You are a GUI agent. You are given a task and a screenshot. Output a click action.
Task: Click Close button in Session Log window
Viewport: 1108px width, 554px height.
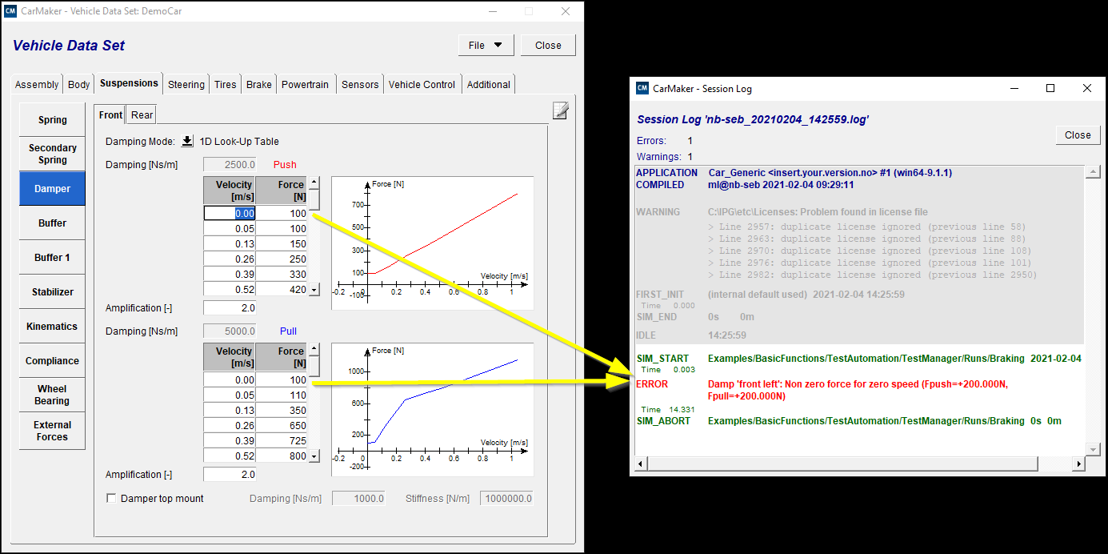[1078, 135]
